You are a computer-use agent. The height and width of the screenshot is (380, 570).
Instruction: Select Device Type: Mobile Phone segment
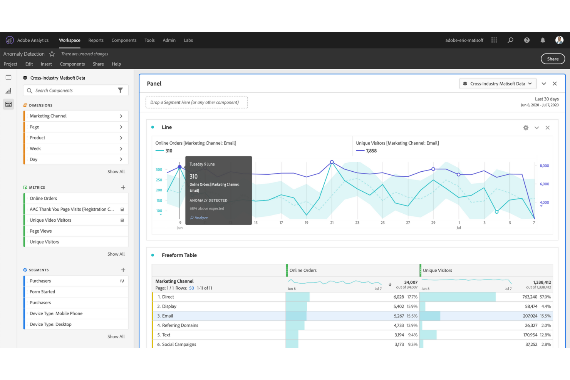(76, 313)
